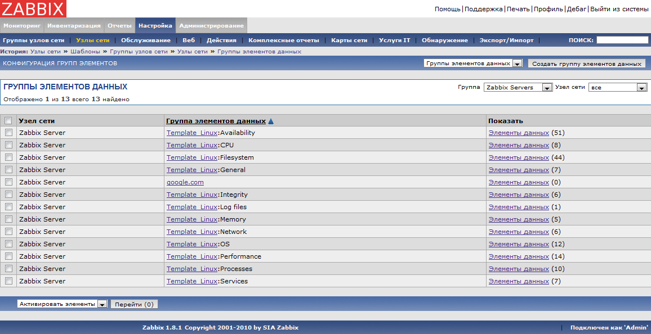
Task: Click the Печать link
Action: click(x=518, y=8)
